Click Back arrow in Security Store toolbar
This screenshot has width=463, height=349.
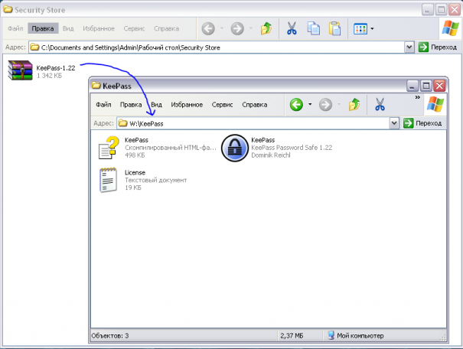pyautogui.click(x=208, y=28)
